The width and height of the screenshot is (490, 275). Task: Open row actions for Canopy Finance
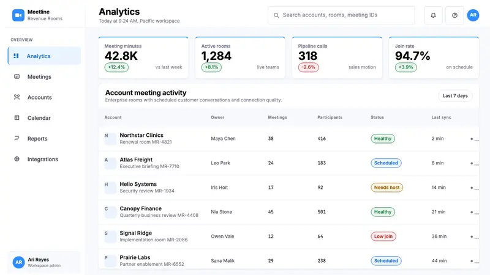474,212
